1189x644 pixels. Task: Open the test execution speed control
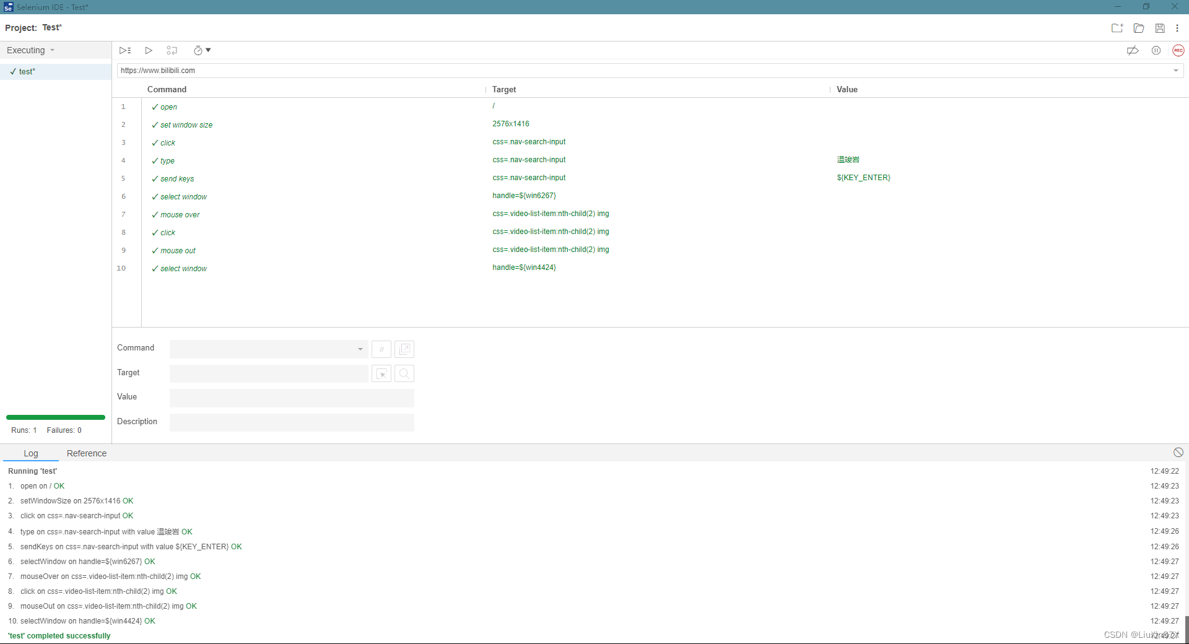202,50
